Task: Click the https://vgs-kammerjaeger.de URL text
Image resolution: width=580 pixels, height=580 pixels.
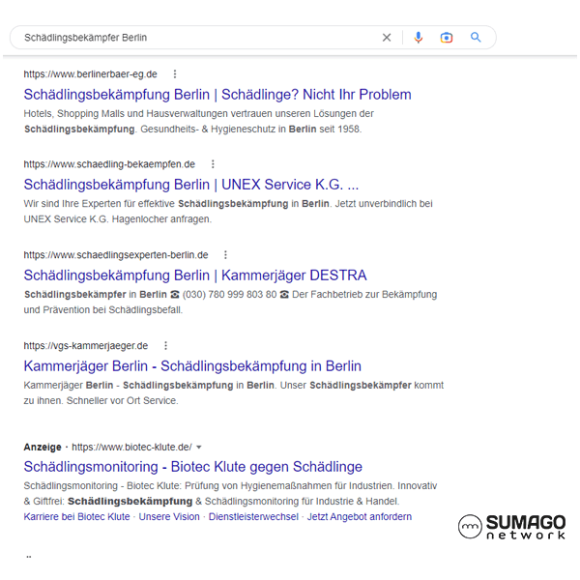Action: point(86,346)
